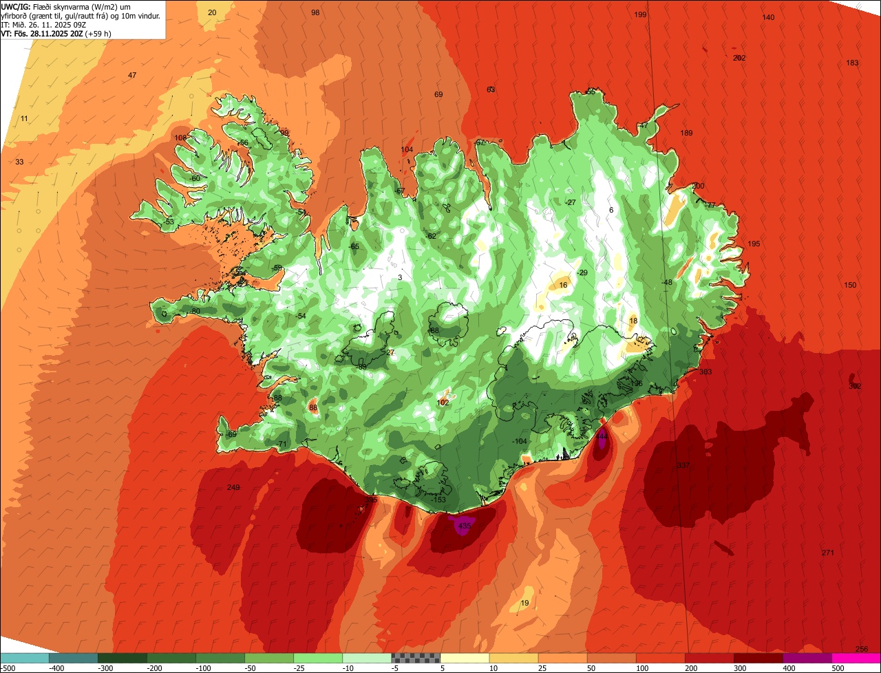Click the map value '33' at the left edge
The height and width of the screenshot is (673, 881).
[19, 162]
